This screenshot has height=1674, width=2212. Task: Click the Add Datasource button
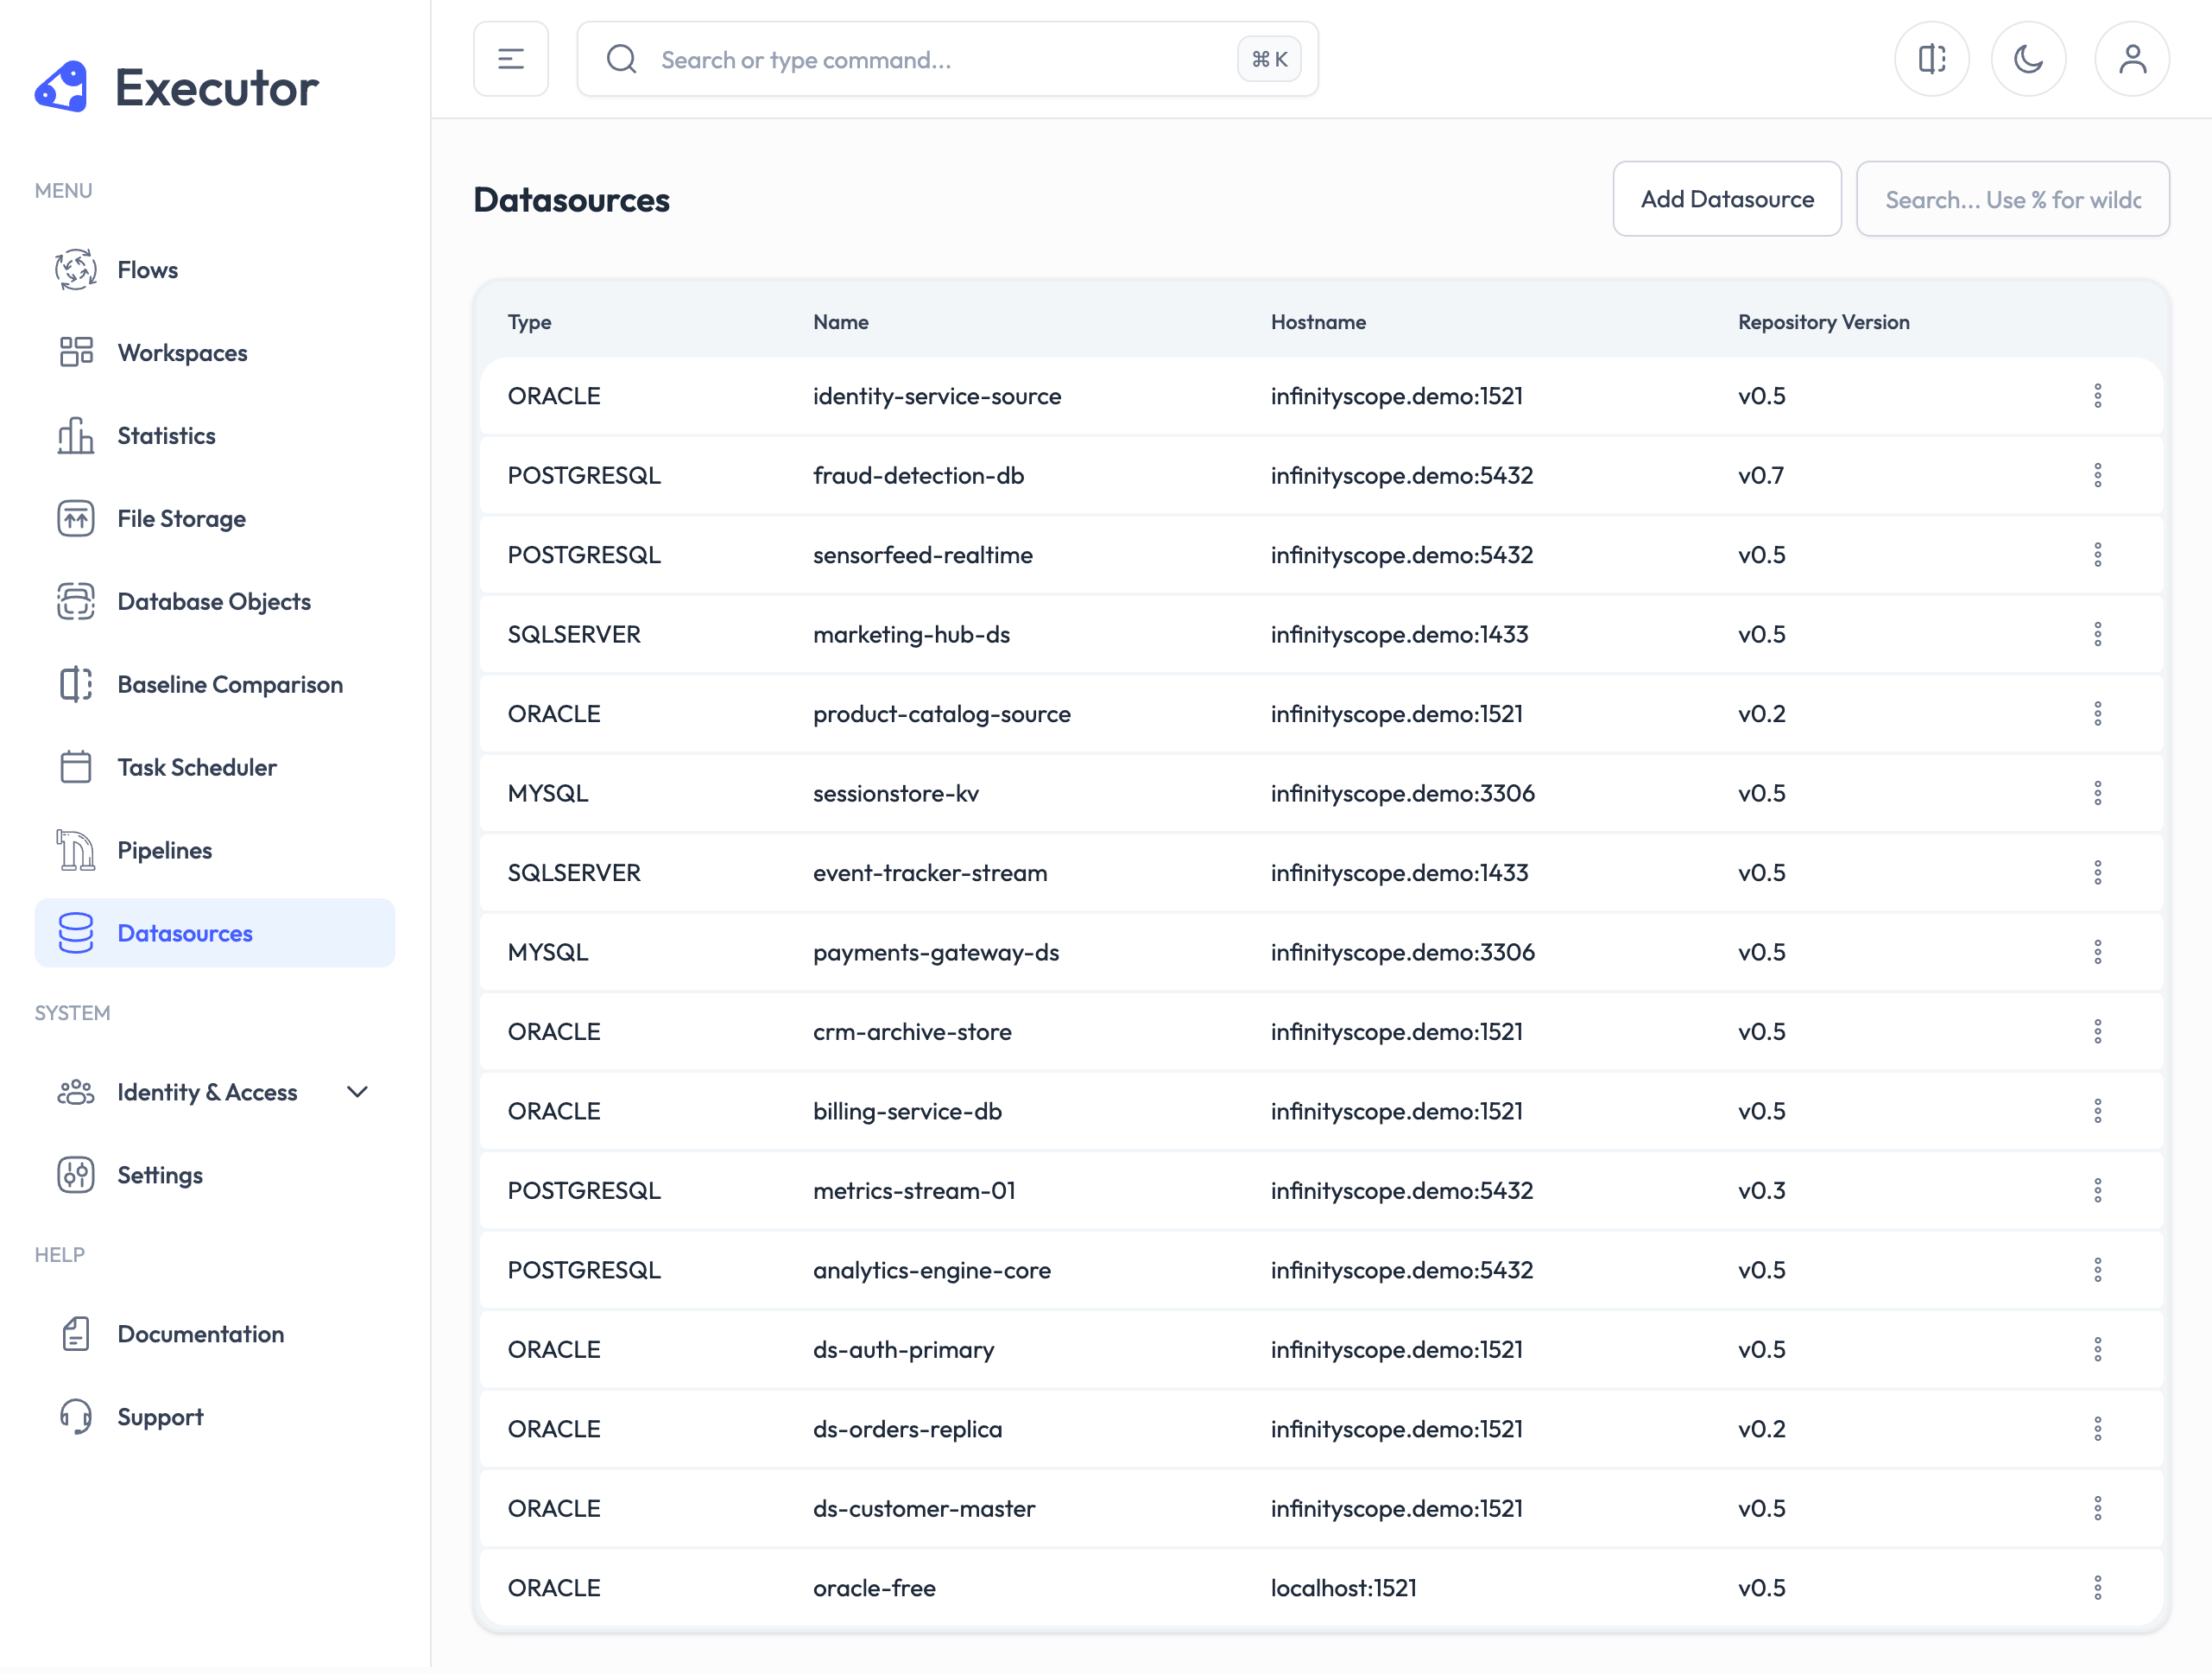1726,200
